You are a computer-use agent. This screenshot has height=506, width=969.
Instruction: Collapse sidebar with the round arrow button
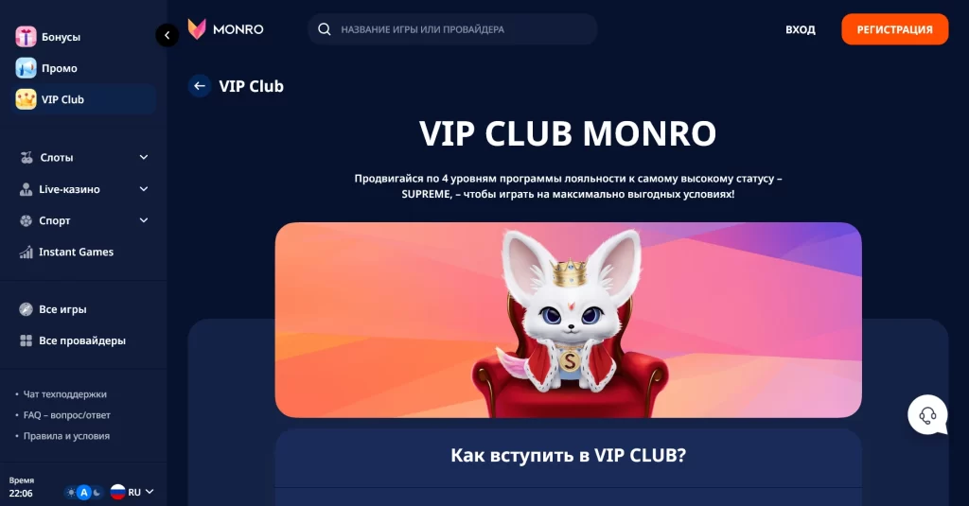click(167, 35)
